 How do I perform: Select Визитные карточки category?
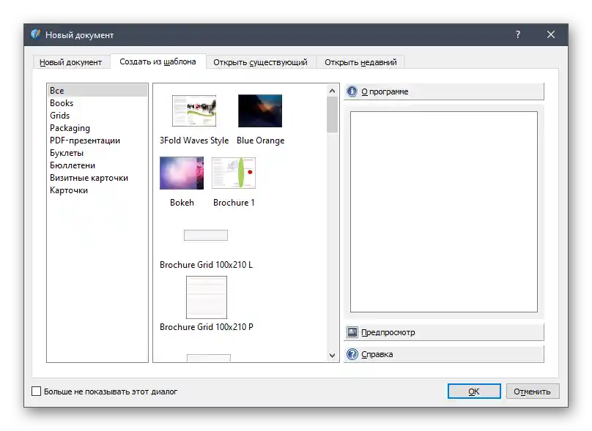click(x=97, y=178)
